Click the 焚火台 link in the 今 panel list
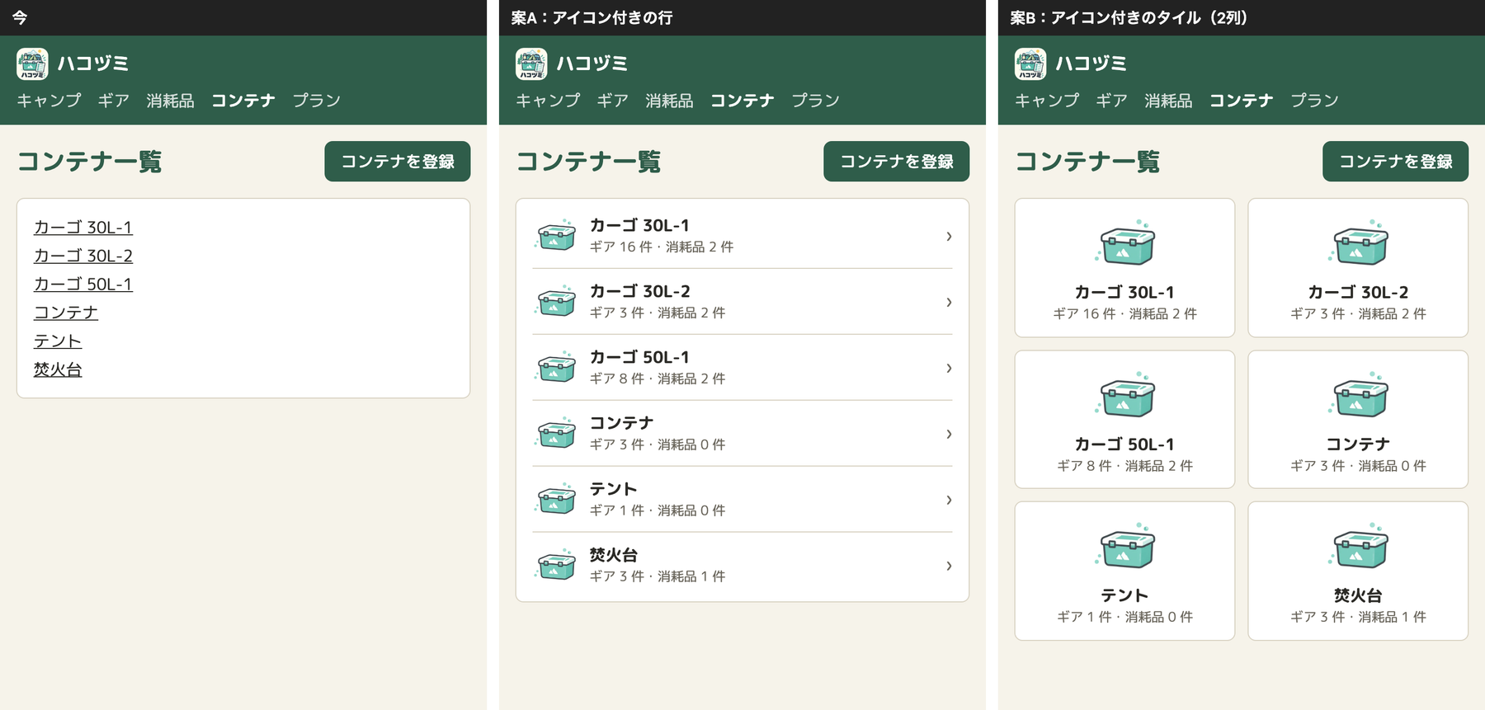Image resolution: width=1485 pixels, height=710 pixels. tap(57, 369)
